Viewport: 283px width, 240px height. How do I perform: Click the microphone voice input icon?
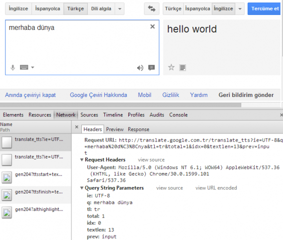12,67
